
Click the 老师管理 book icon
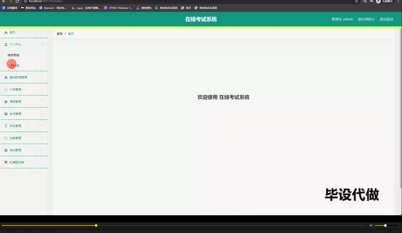pyautogui.click(x=6, y=113)
